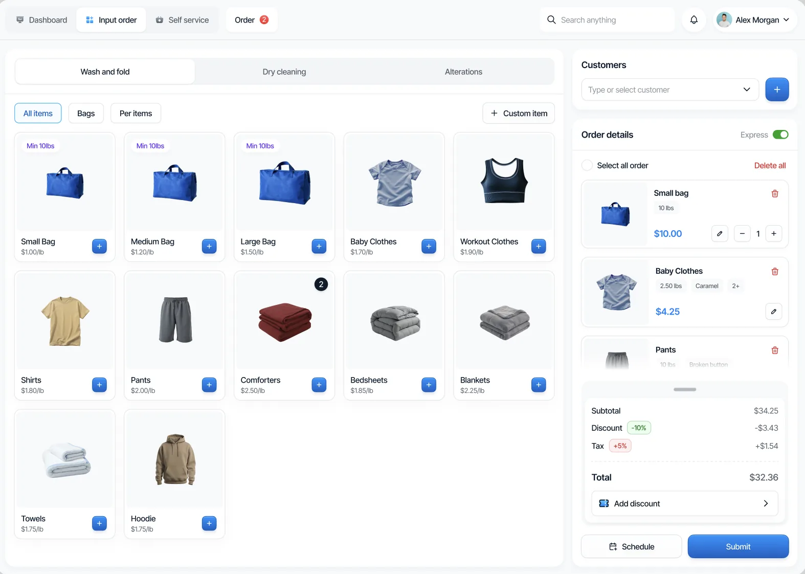The image size is (805, 574).
Task: Delete Baby Clothes from order
Action: pyautogui.click(x=775, y=272)
